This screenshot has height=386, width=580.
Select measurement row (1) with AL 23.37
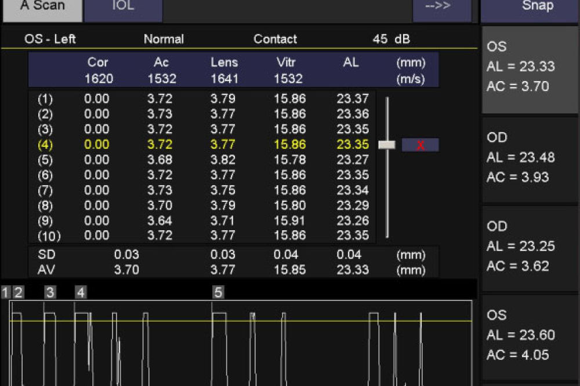203,99
